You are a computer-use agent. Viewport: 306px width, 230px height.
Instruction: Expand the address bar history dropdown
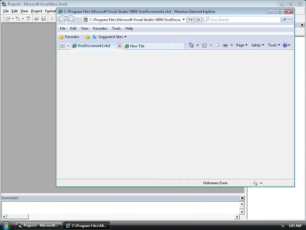click(184, 19)
